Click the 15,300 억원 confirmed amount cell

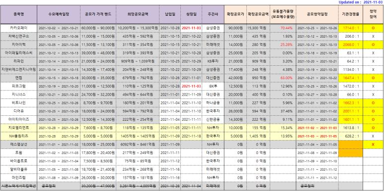[258, 28]
